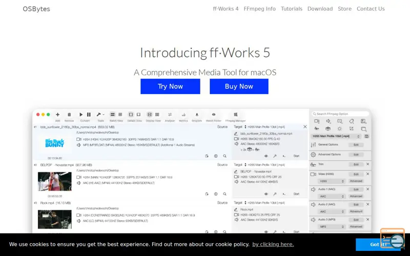Toggle preview eye in bbb_sunflower target row
This screenshot has height=256, width=410.
(266, 156)
